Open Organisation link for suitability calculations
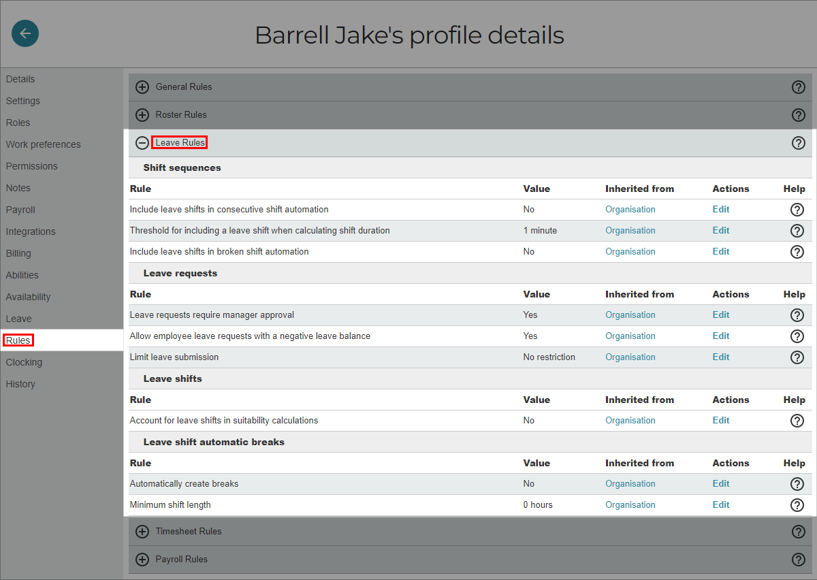This screenshot has width=817, height=580. (630, 421)
